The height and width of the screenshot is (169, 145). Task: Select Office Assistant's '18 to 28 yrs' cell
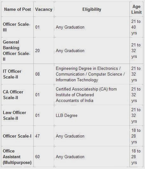(x=136, y=157)
